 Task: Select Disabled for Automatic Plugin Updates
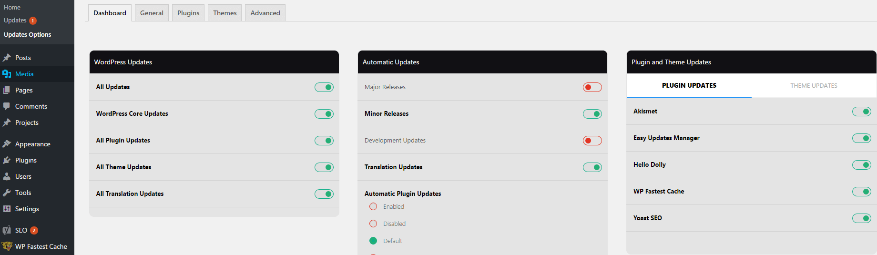(x=373, y=224)
